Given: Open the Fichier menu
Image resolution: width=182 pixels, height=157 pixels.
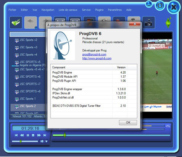Looking at the screenshot, I should [13, 10].
